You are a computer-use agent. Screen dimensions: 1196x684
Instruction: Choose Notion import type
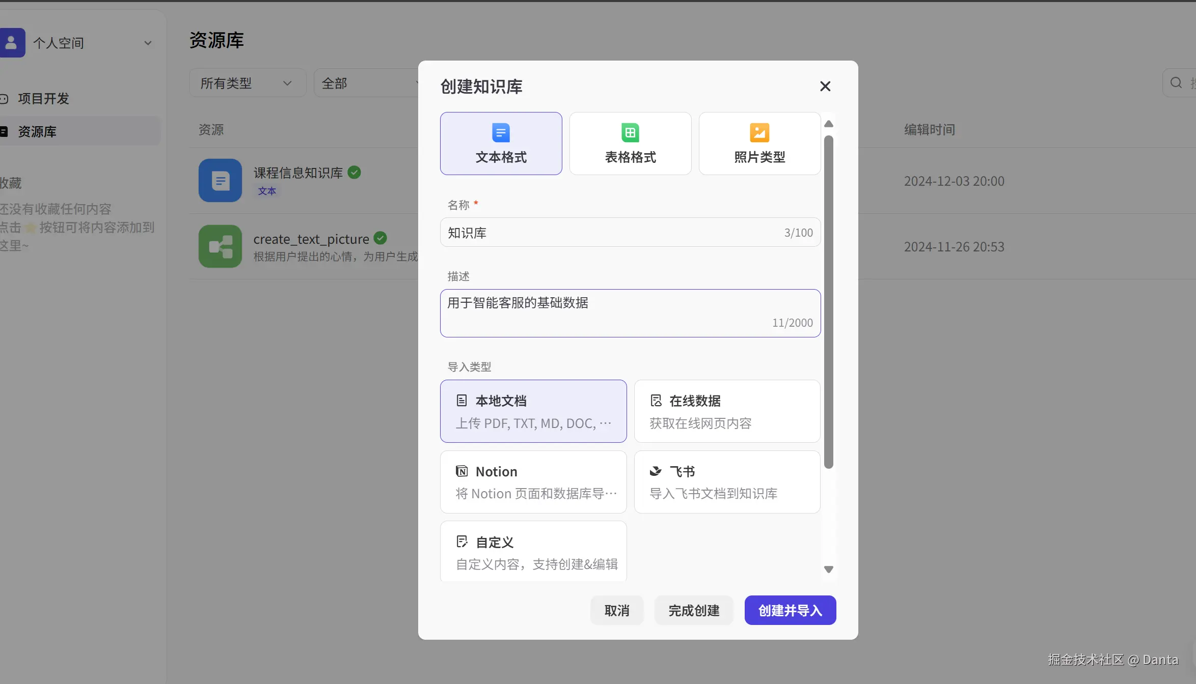coord(533,481)
